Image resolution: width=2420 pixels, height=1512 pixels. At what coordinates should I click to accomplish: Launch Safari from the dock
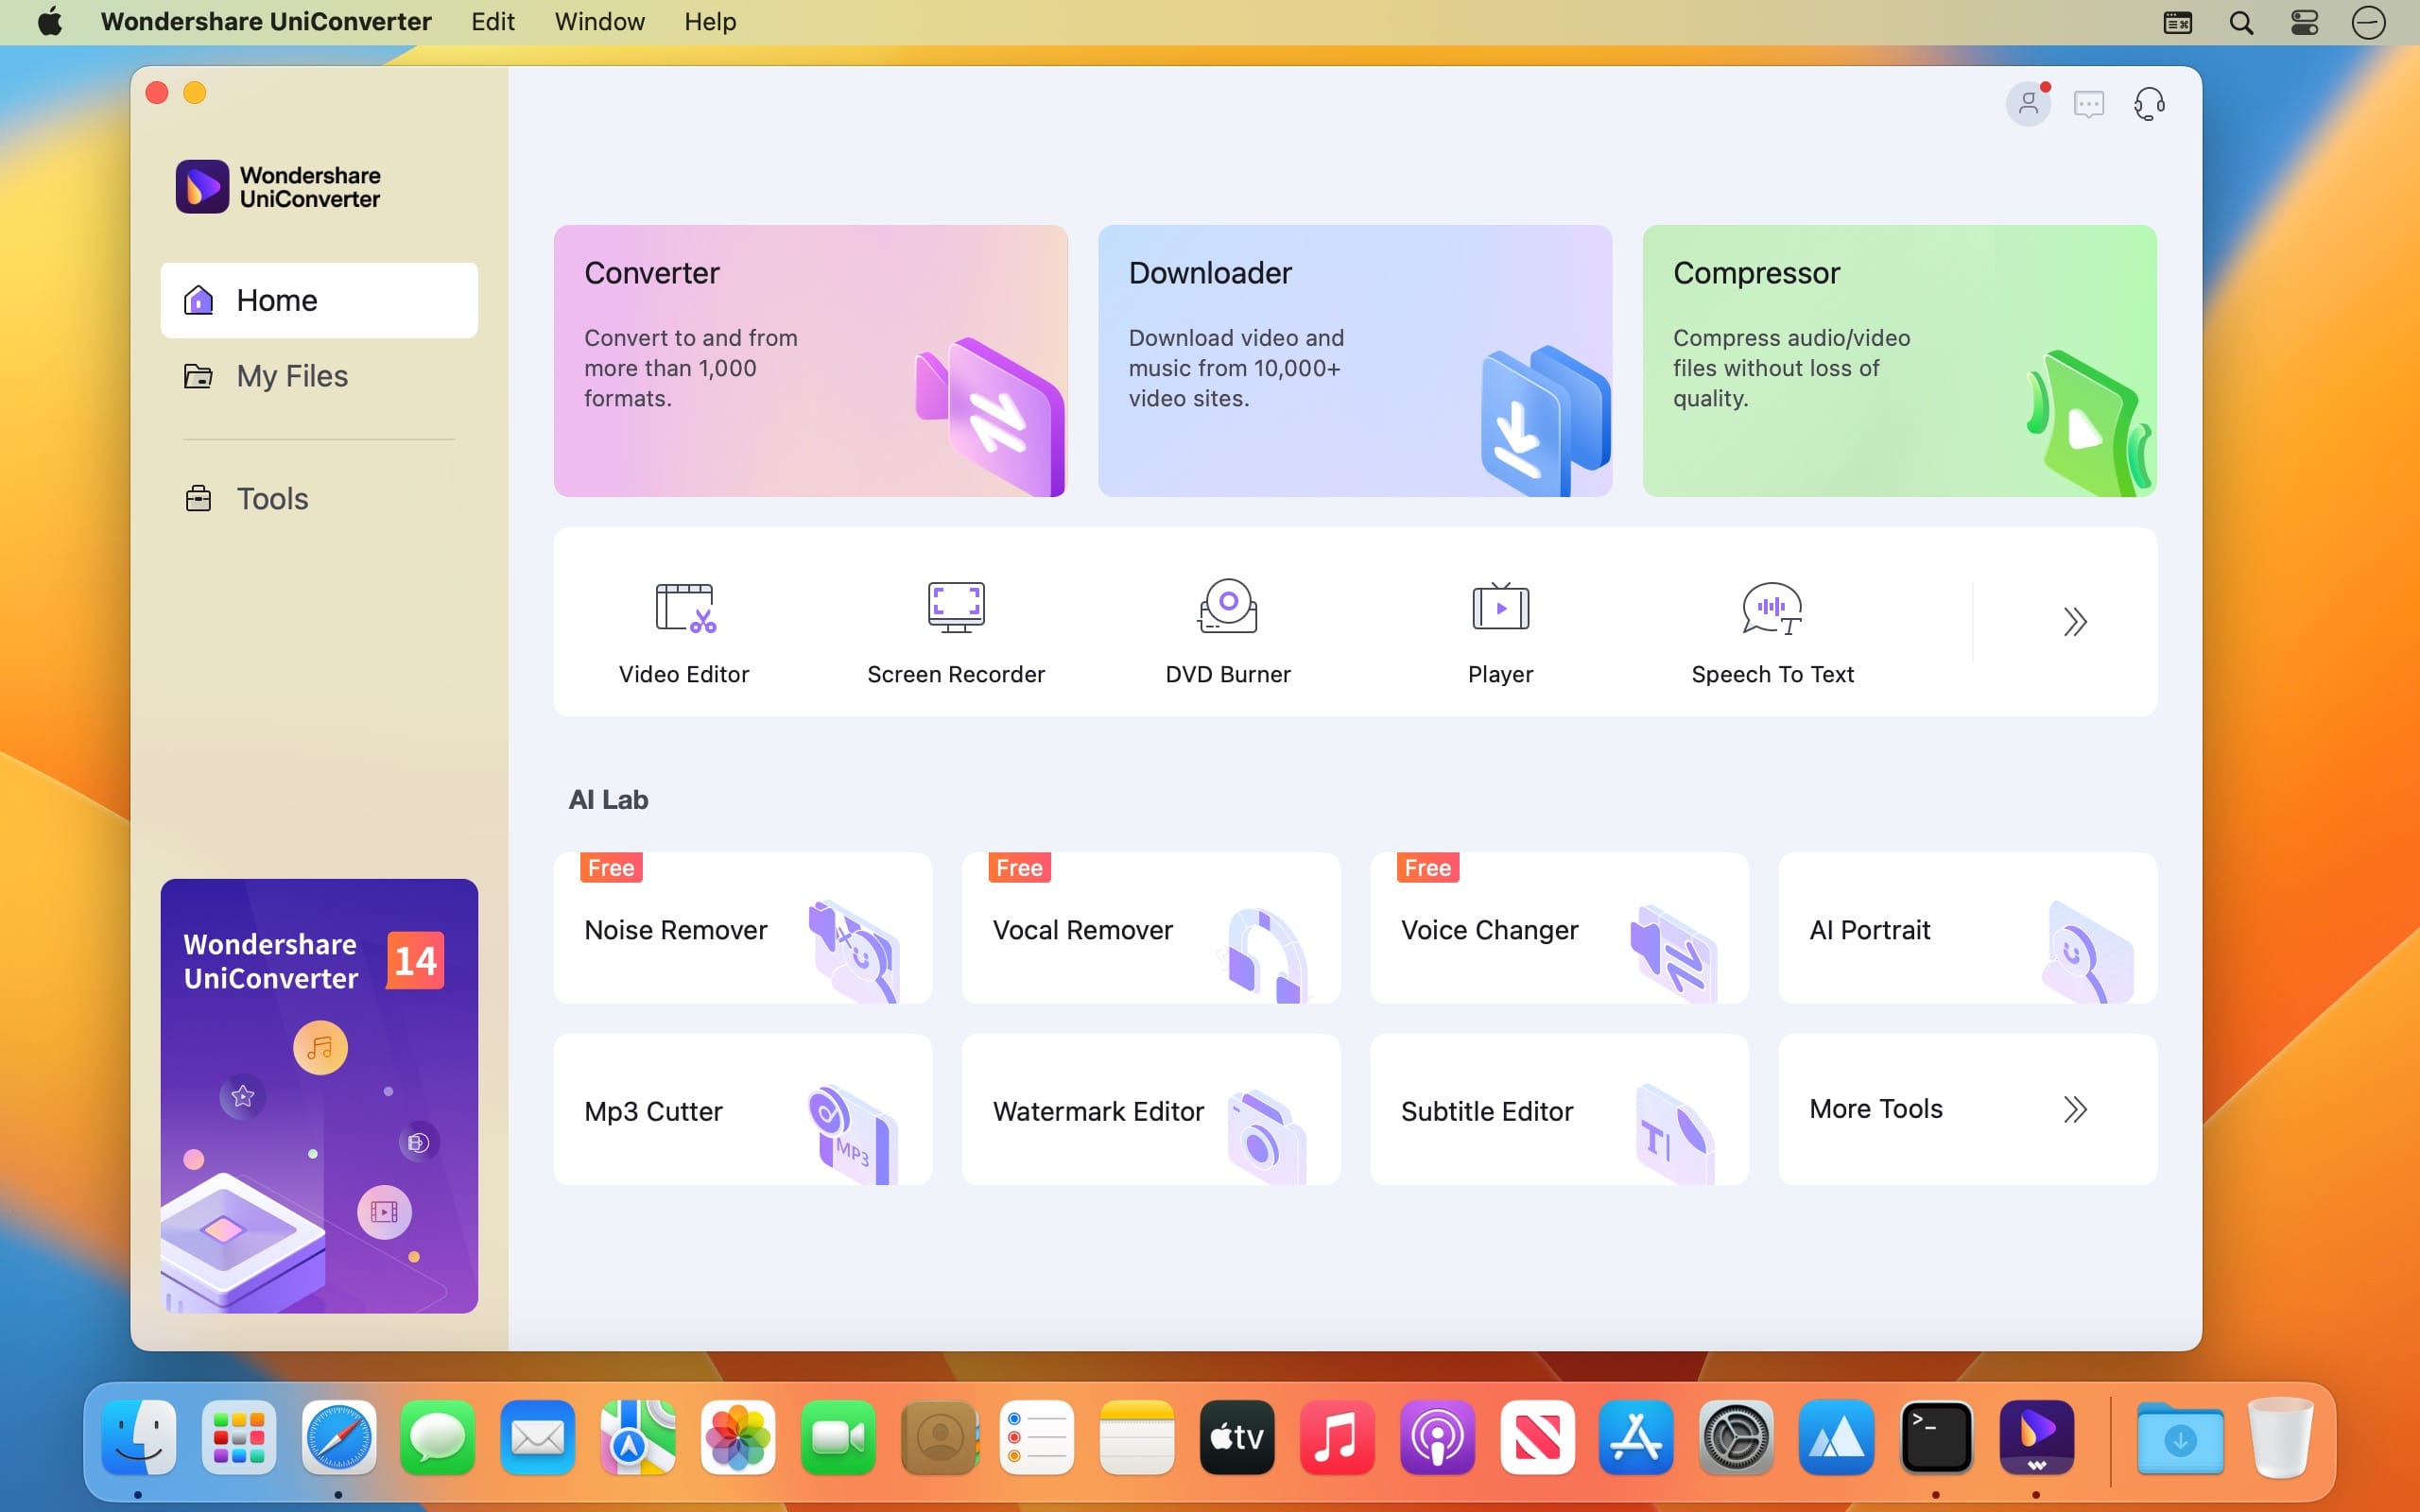(339, 1437)
